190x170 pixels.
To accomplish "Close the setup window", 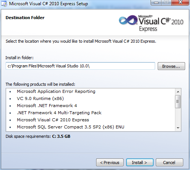I will point(180,2).
